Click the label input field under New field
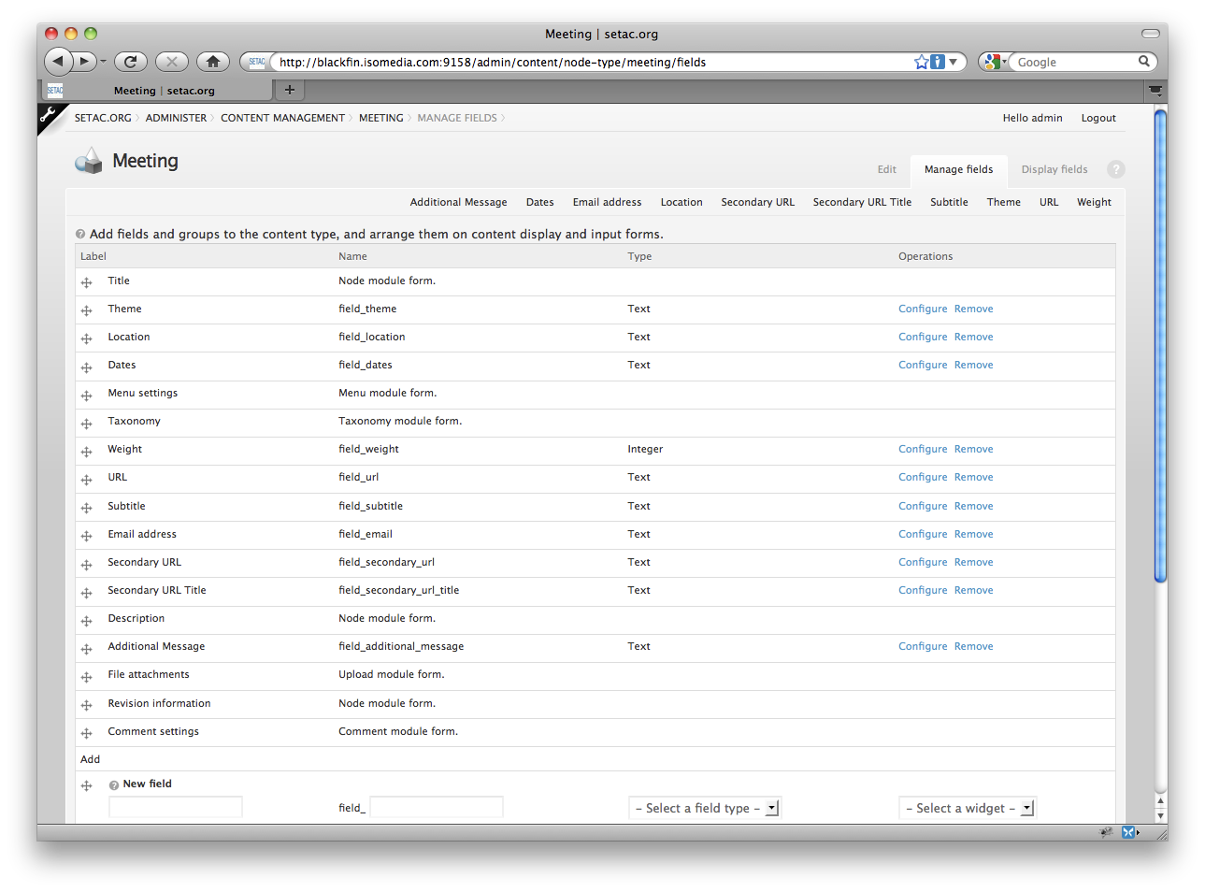 coord(175,806)
